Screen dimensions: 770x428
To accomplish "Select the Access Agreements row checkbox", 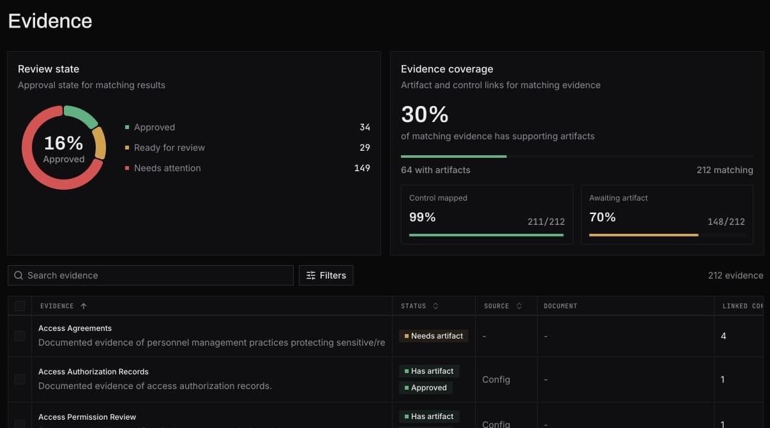I will (x=20, y=336).
